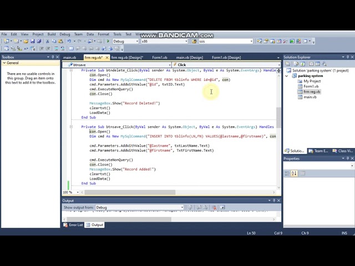Select My Project in Solution Explorer

(312, 81)
